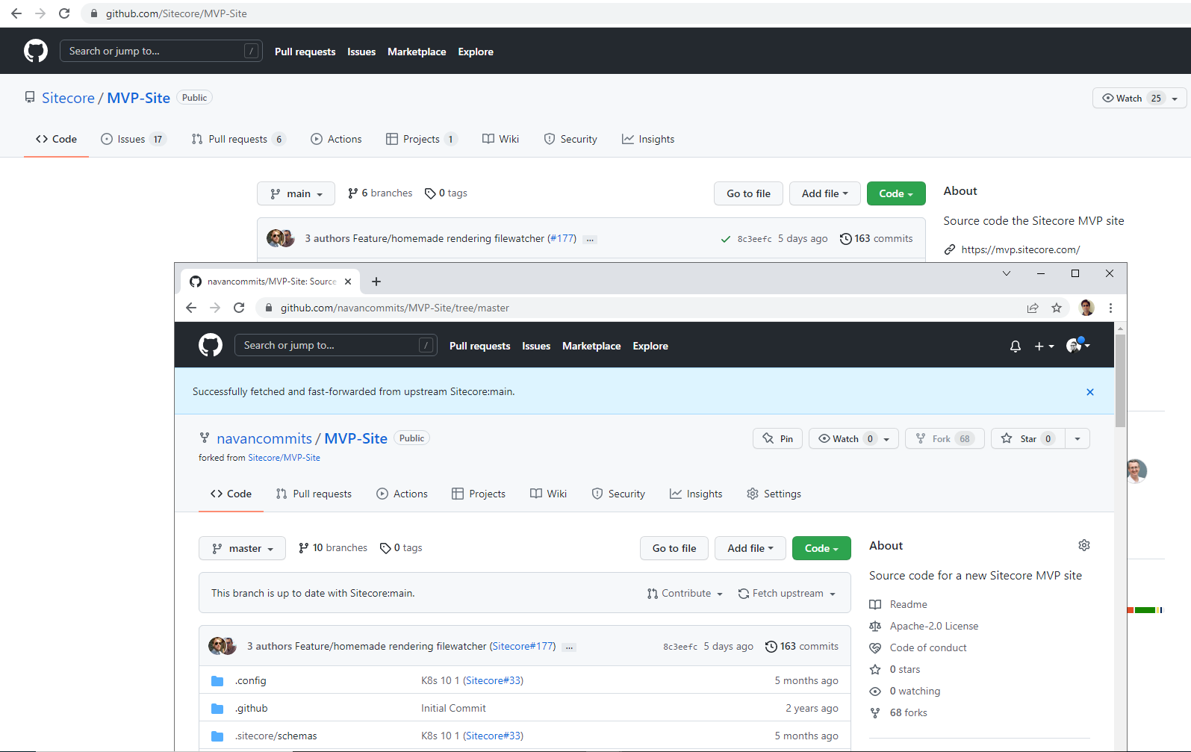The width and height of the screenshot is (1191, 752).
Task: Open Wiki tab in front repo
Action: [548, 494]
